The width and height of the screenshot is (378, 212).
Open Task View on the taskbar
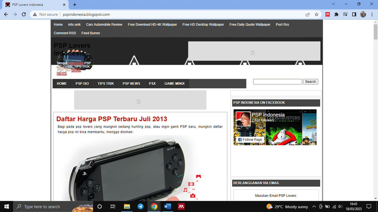pyautogui.click(x=113, y=206)
